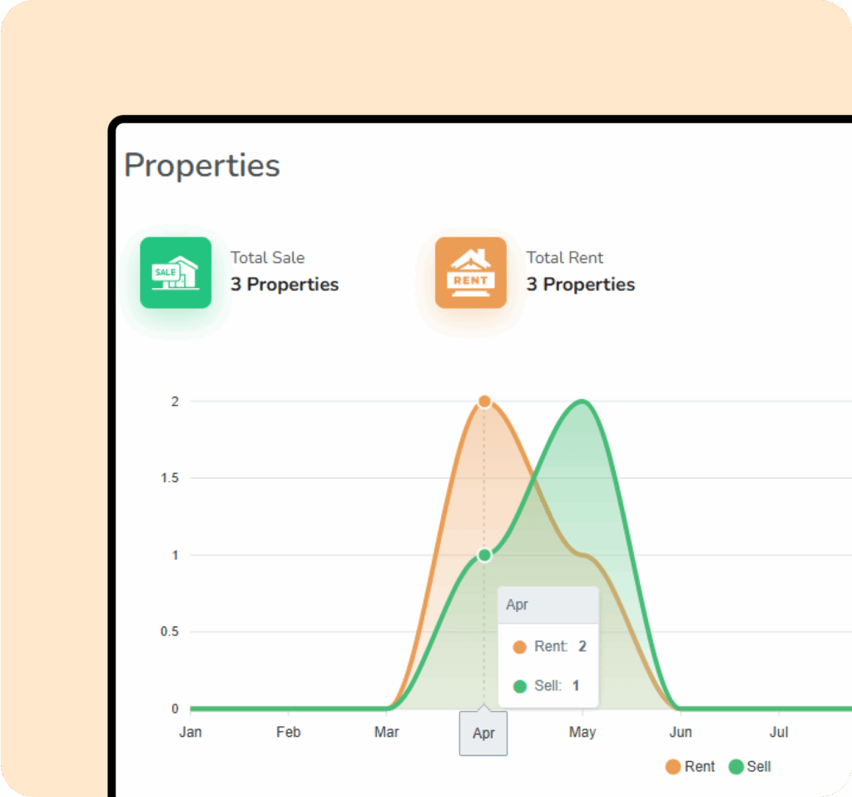Click the May label on the x-axis
Viewport: 852px width, 797px height.
(582, 732)
